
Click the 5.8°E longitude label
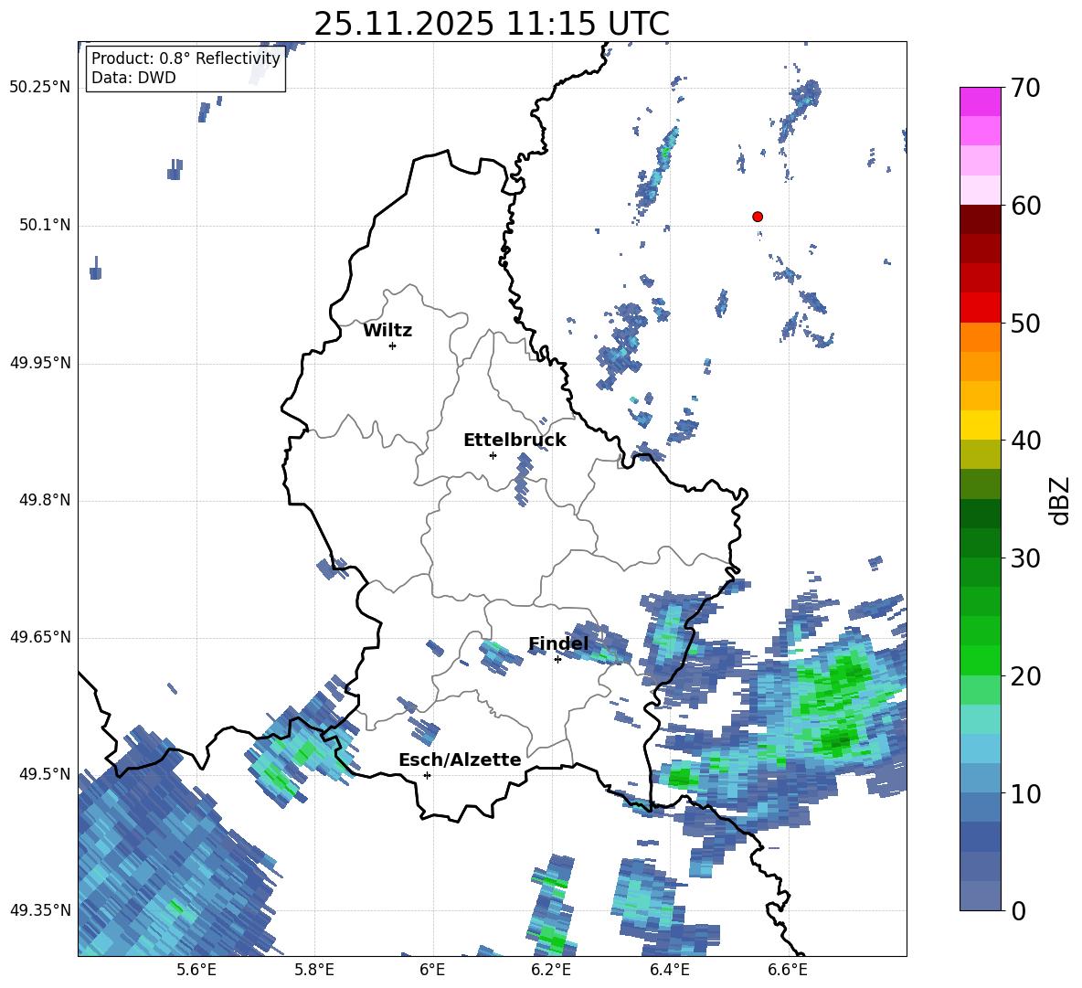click(x=314, y=970)
